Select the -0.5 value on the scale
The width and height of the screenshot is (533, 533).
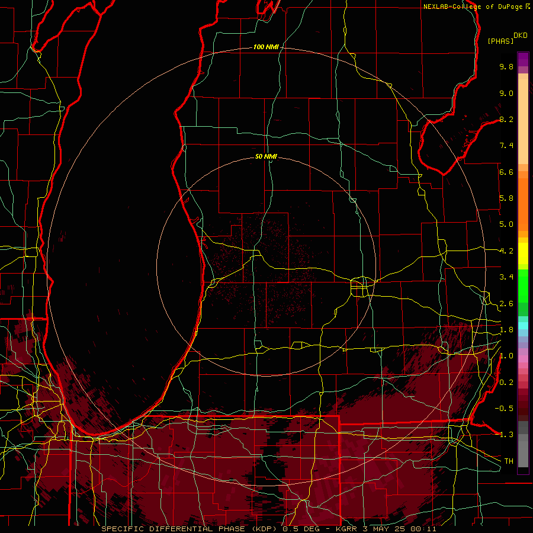pyautogui.click(x=505, y=408)
